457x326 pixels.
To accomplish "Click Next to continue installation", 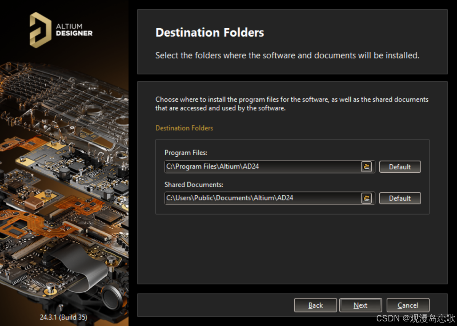I will 361,305.
